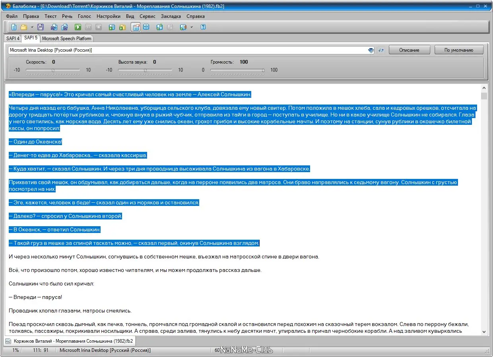Click the Microsoft Irina Desktop status bar entry
493x357 pixels.
click(x=105, y=350)
